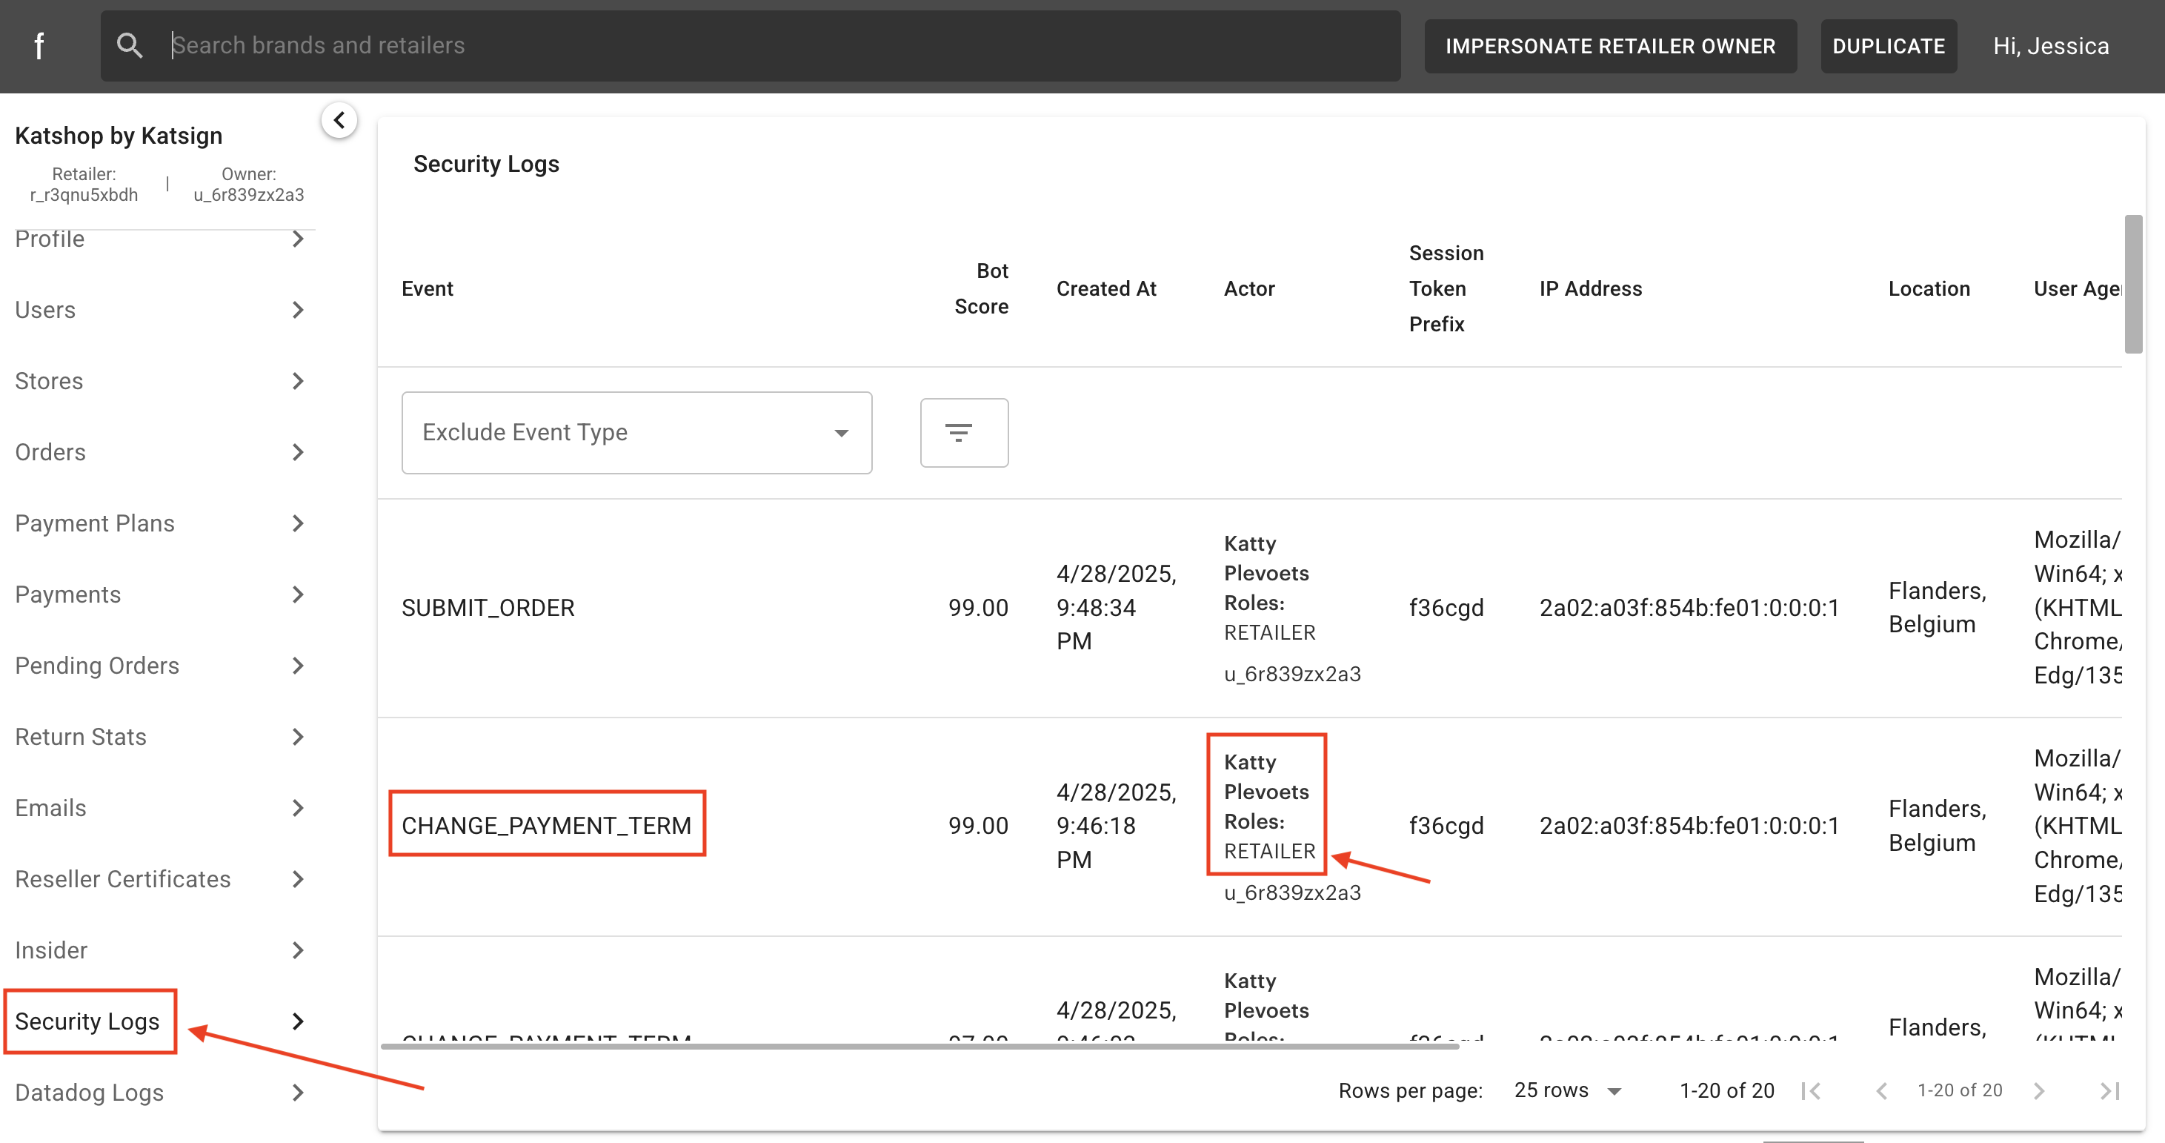Click the f logo icon in header

39,45
